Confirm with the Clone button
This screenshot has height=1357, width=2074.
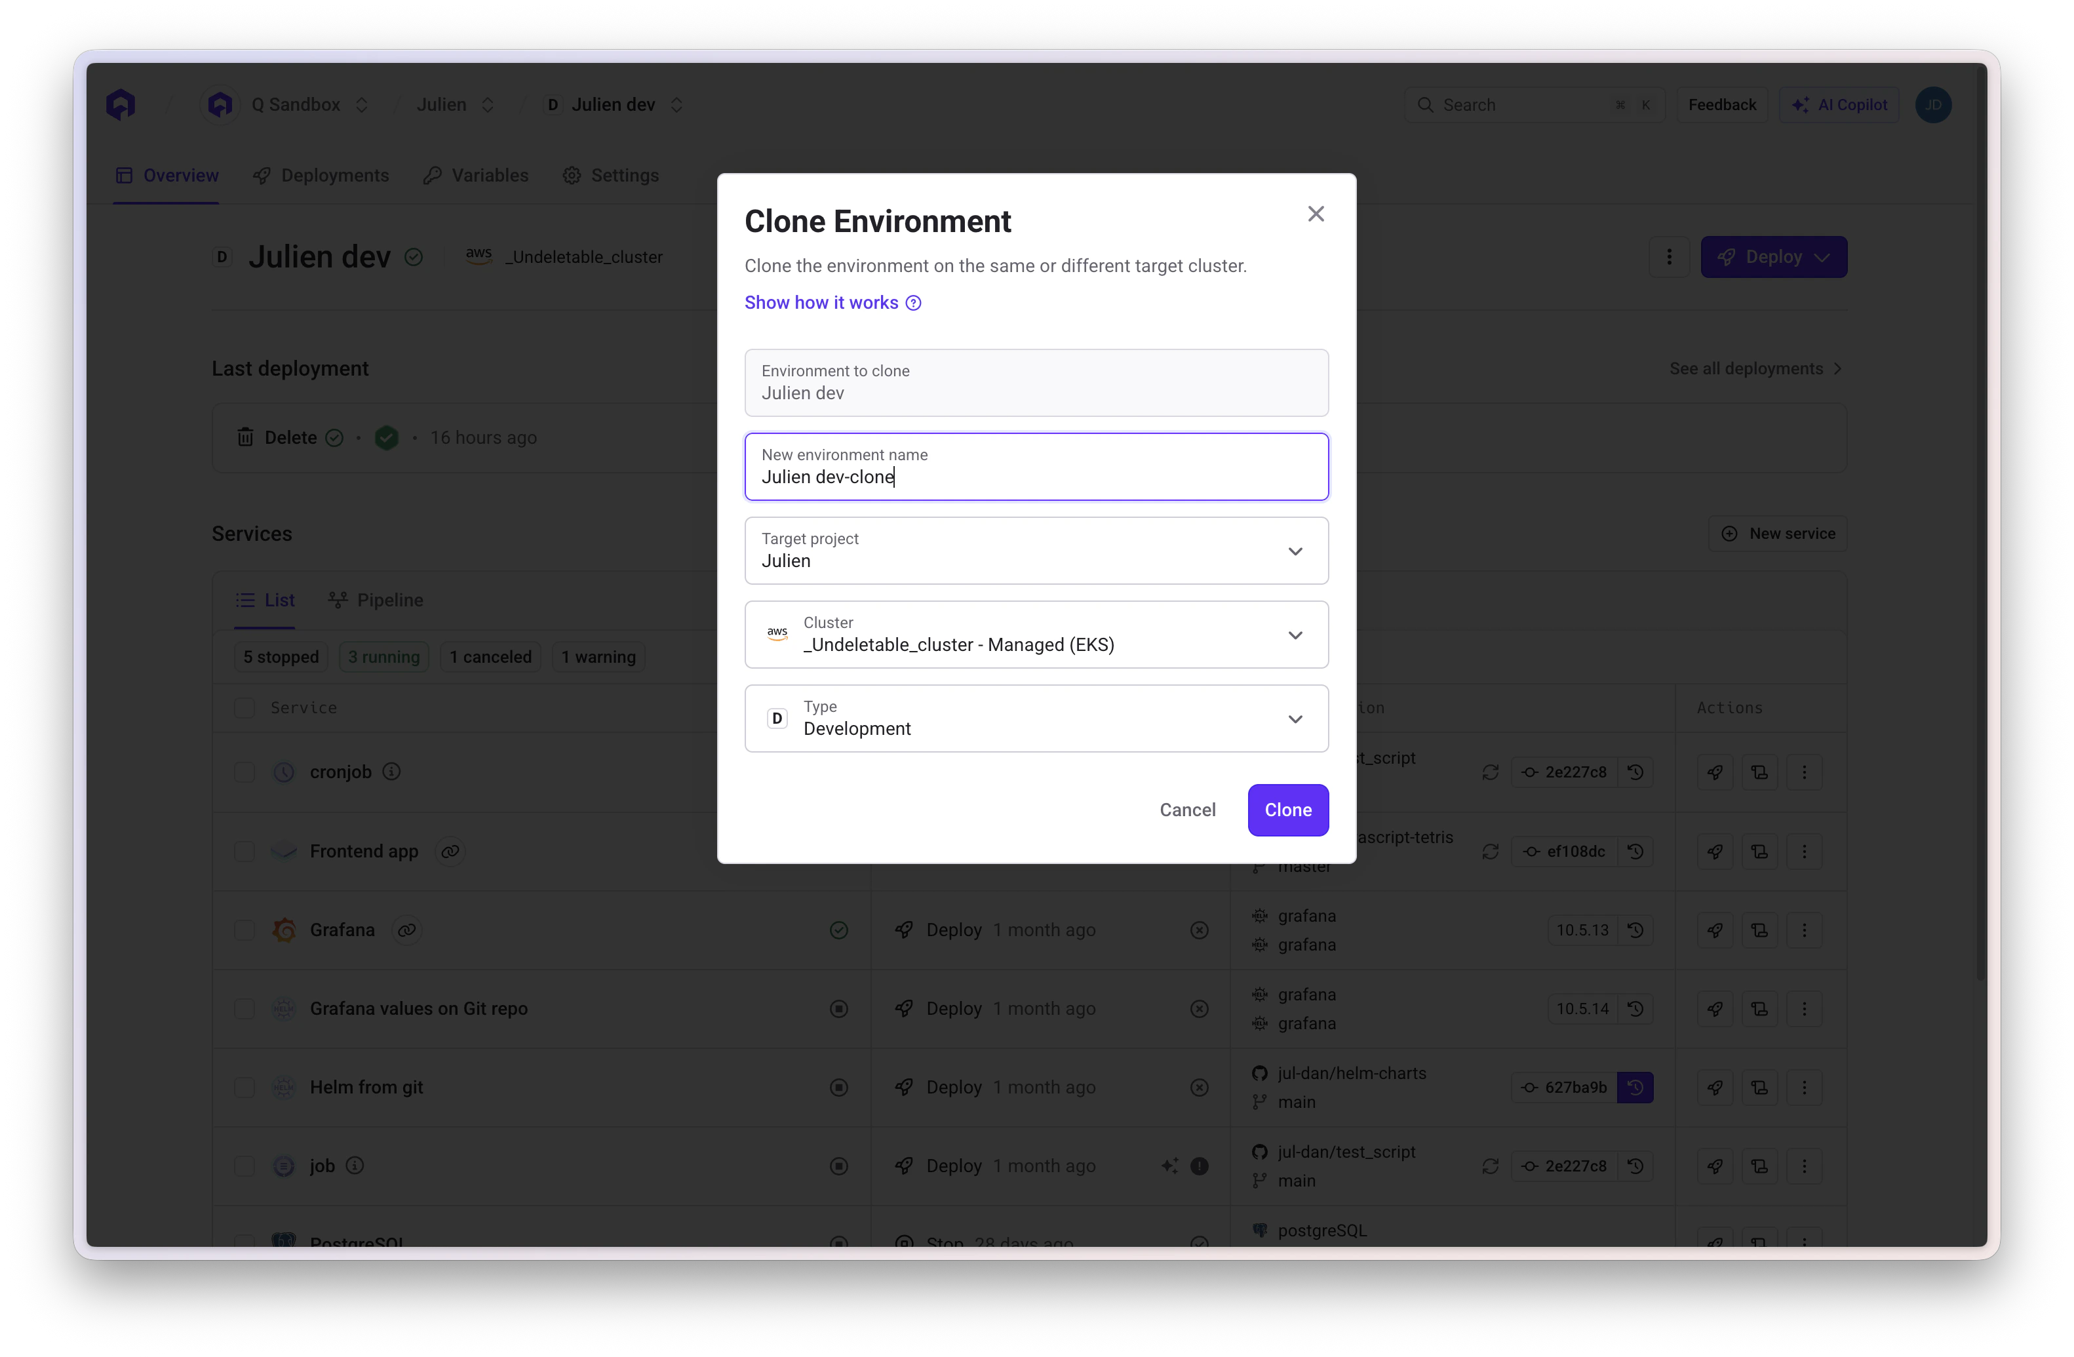[x=1288, y=810]
